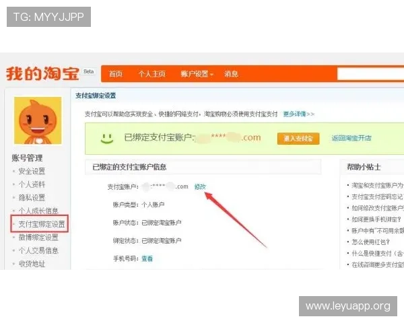404x323 pixels.
Task: Focus the search field in orange header
Action: pos(370,74)
